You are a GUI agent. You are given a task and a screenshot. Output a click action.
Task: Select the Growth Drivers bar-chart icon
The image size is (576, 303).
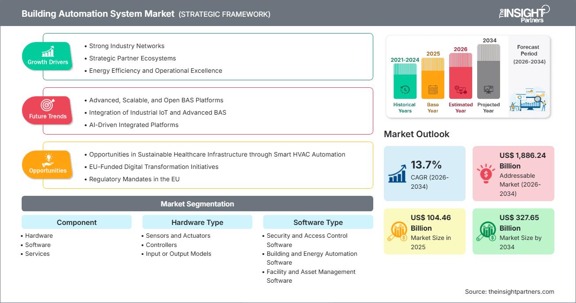47,51
